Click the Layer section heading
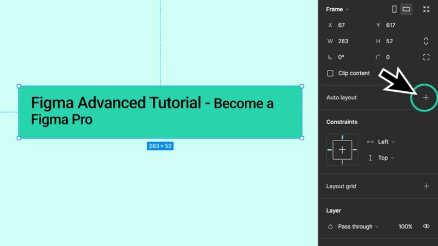 [x=333, y=210]
